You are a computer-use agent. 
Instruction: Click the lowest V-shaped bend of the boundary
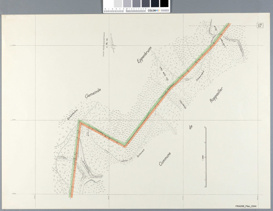126,146
